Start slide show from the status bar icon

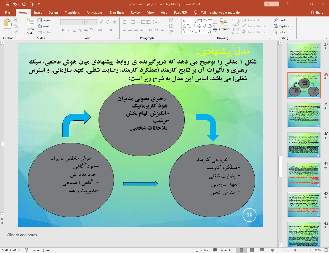tap(272, 250)
